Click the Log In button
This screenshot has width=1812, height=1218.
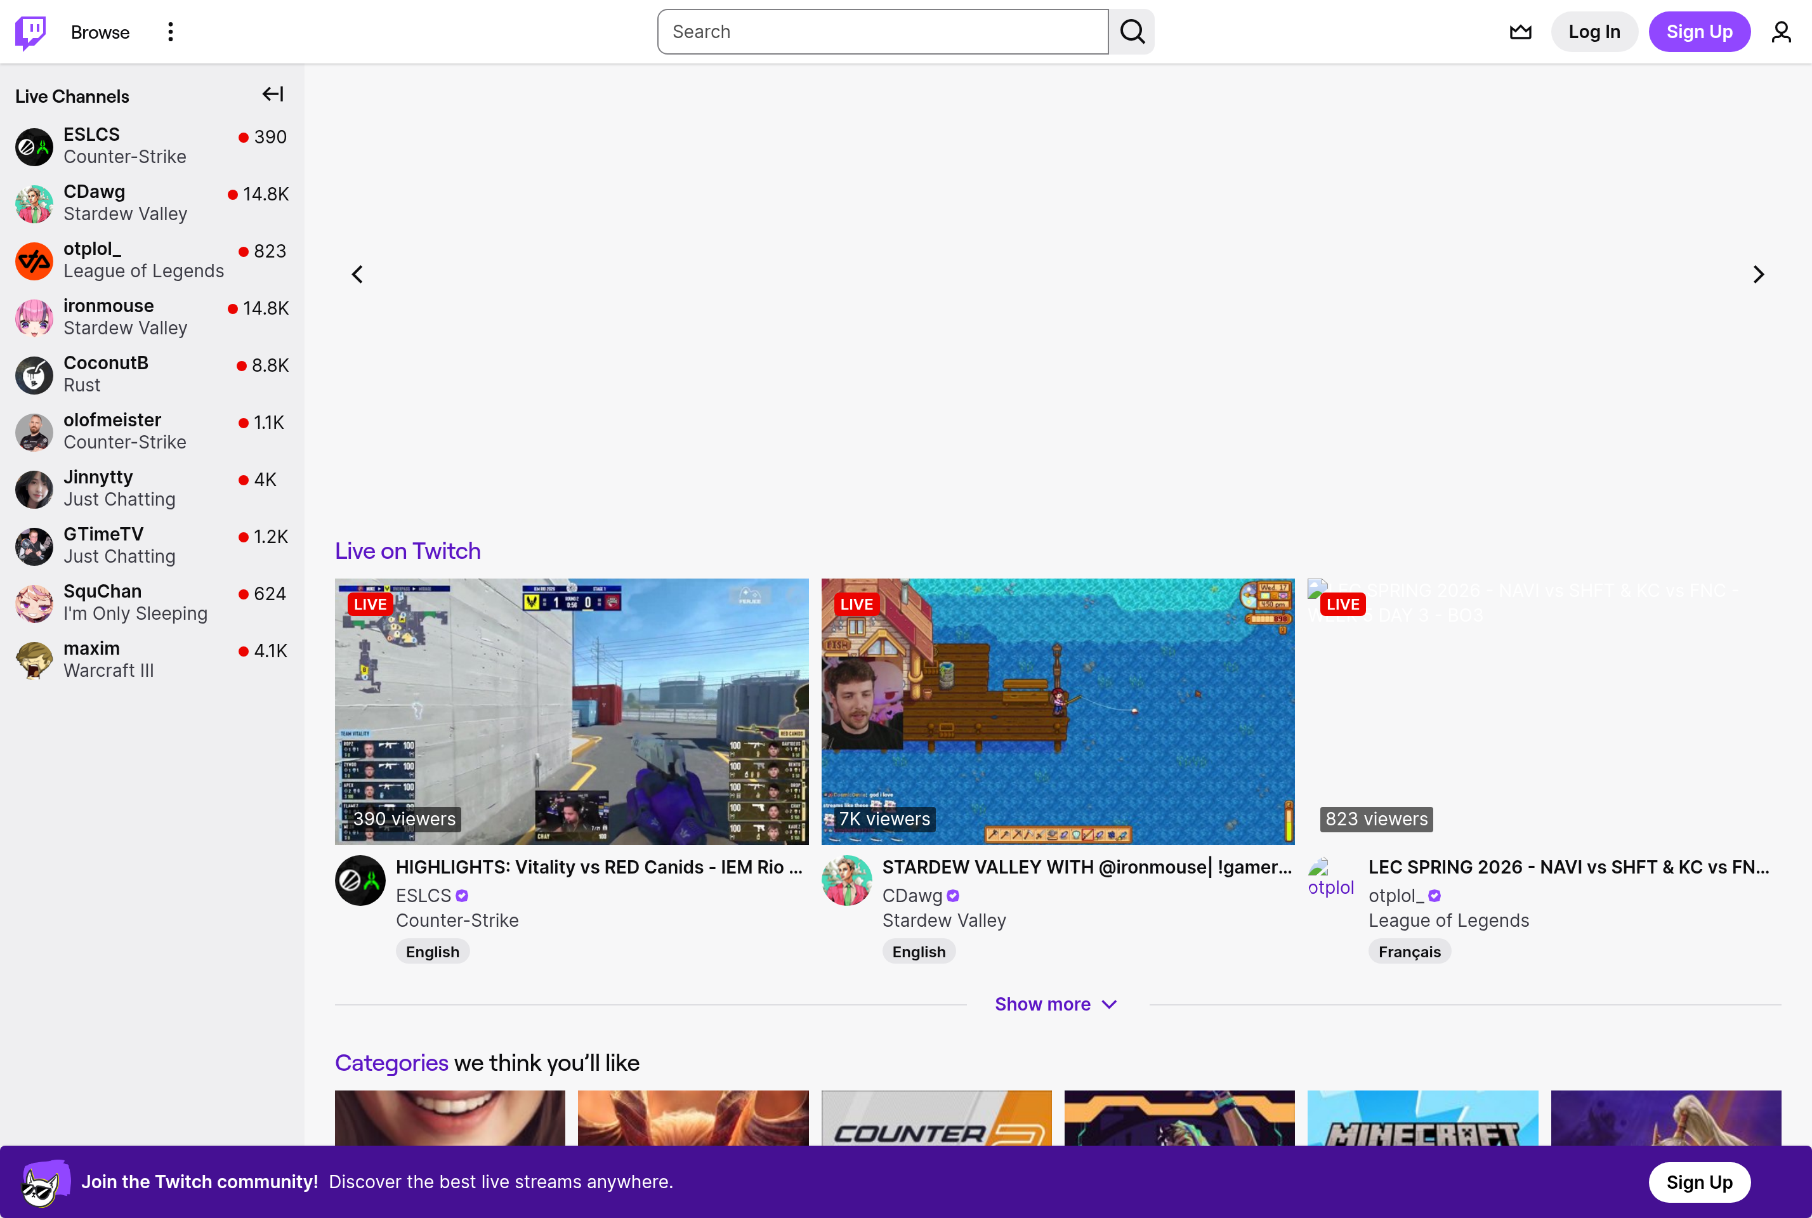pos(1594,31)
